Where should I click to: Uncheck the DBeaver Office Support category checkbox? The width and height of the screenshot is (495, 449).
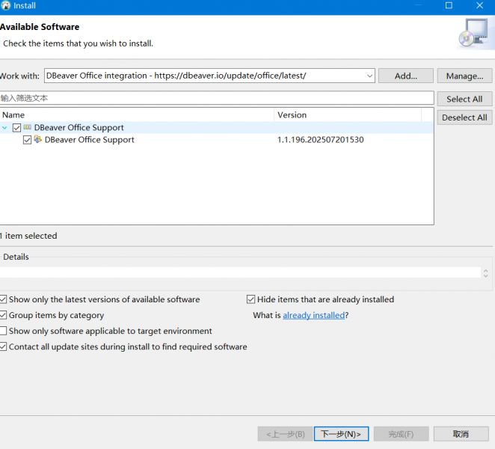click(17, 128)
